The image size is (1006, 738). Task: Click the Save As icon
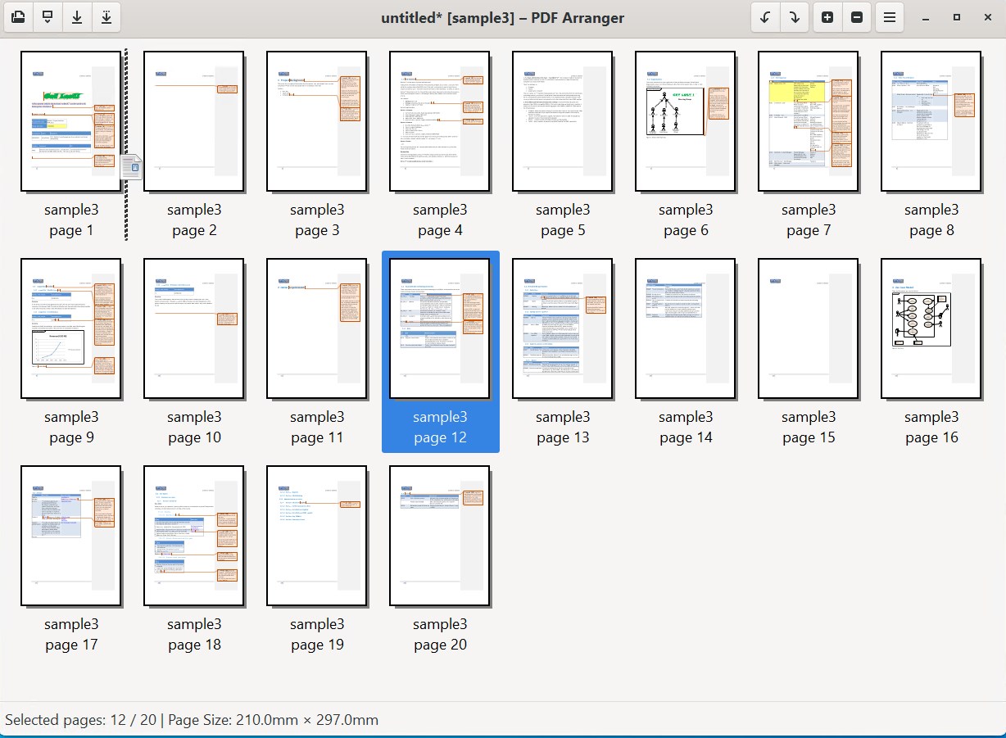[106, 17]
